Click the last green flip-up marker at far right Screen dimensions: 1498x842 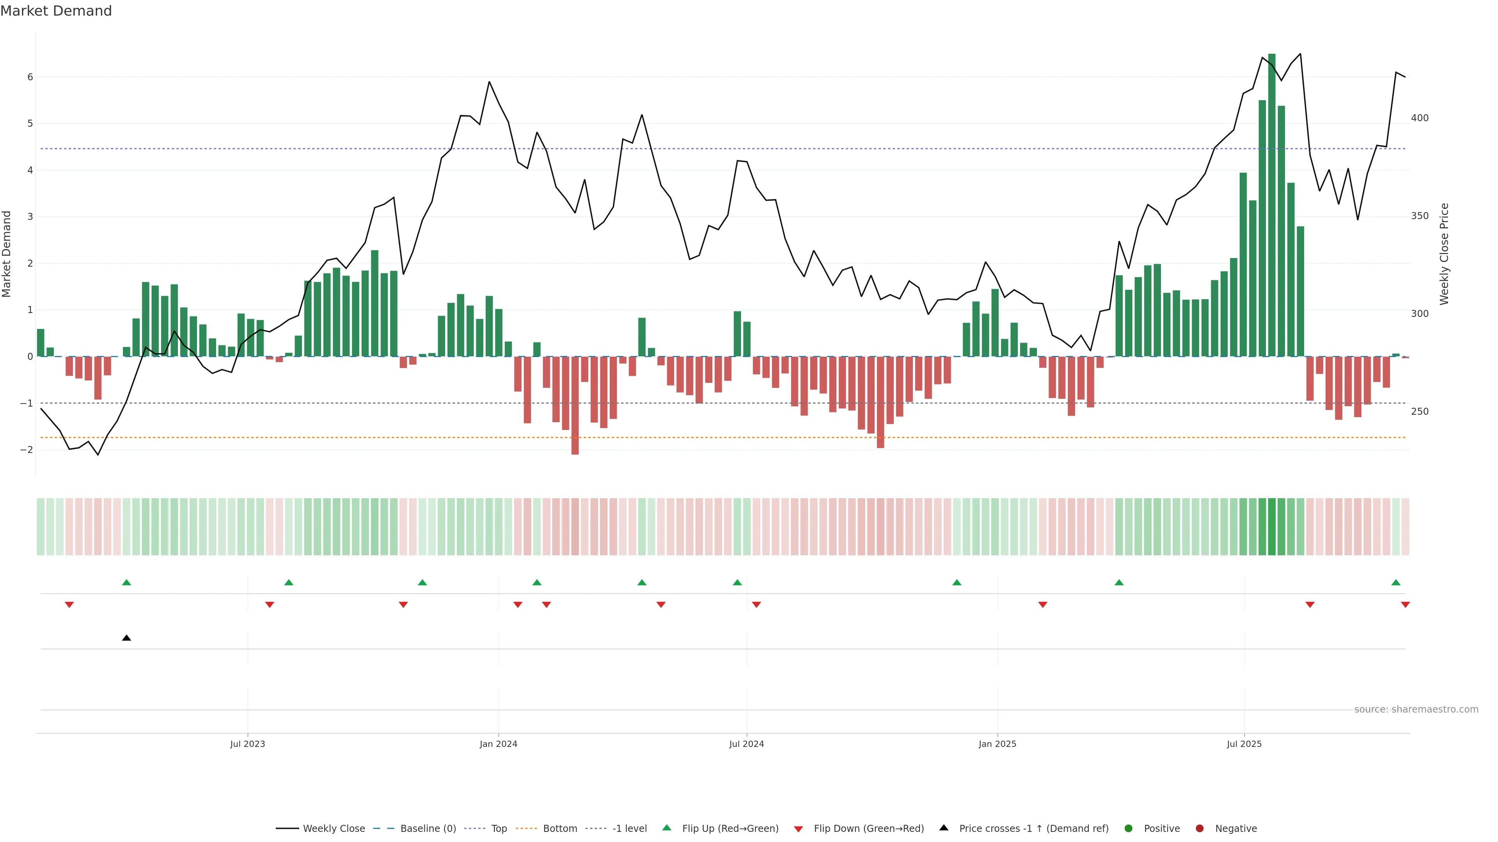pos(1396,582)
